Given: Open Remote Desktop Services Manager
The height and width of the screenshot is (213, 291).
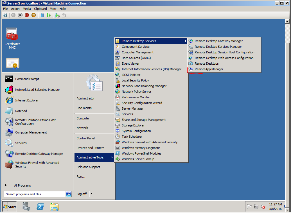Looking at the screenshot, I should click(224, 47).
